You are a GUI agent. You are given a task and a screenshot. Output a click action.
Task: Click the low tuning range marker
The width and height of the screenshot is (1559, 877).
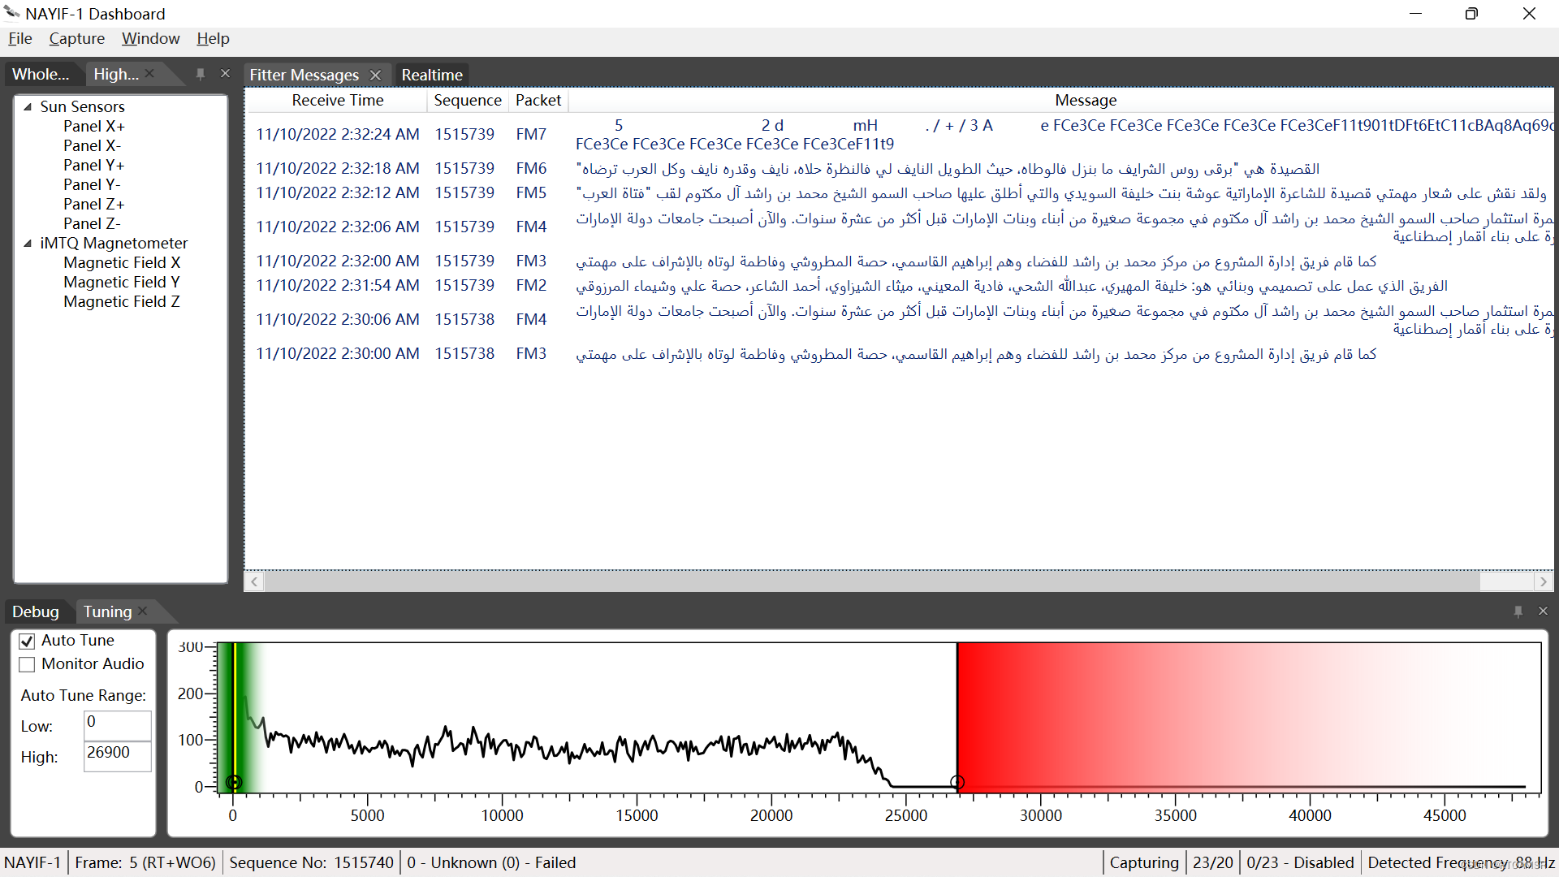point(234,782)
